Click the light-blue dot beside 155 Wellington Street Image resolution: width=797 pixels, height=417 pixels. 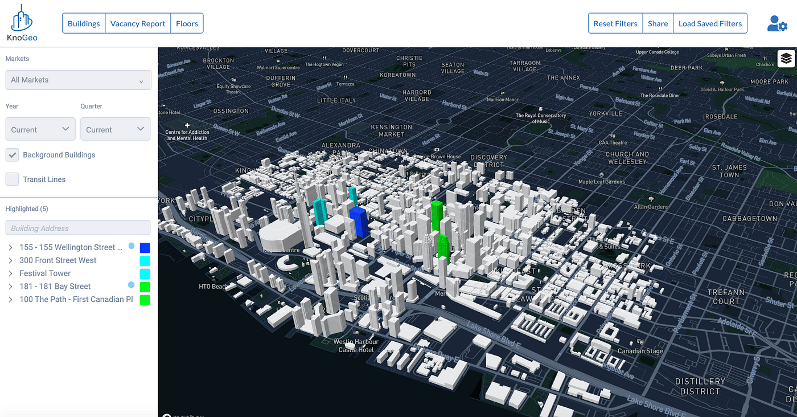click(x=132, y=246)
